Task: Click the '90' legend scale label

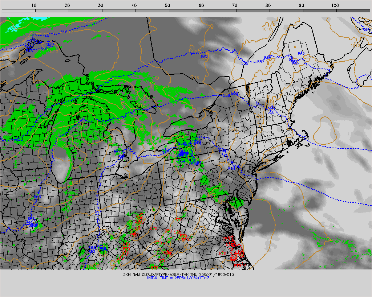Action: 302,5
